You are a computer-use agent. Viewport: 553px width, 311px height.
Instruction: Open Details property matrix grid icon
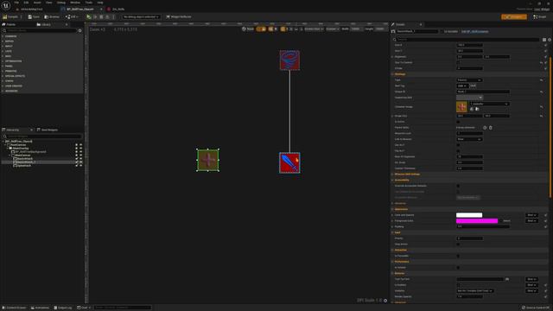(544, 40)
